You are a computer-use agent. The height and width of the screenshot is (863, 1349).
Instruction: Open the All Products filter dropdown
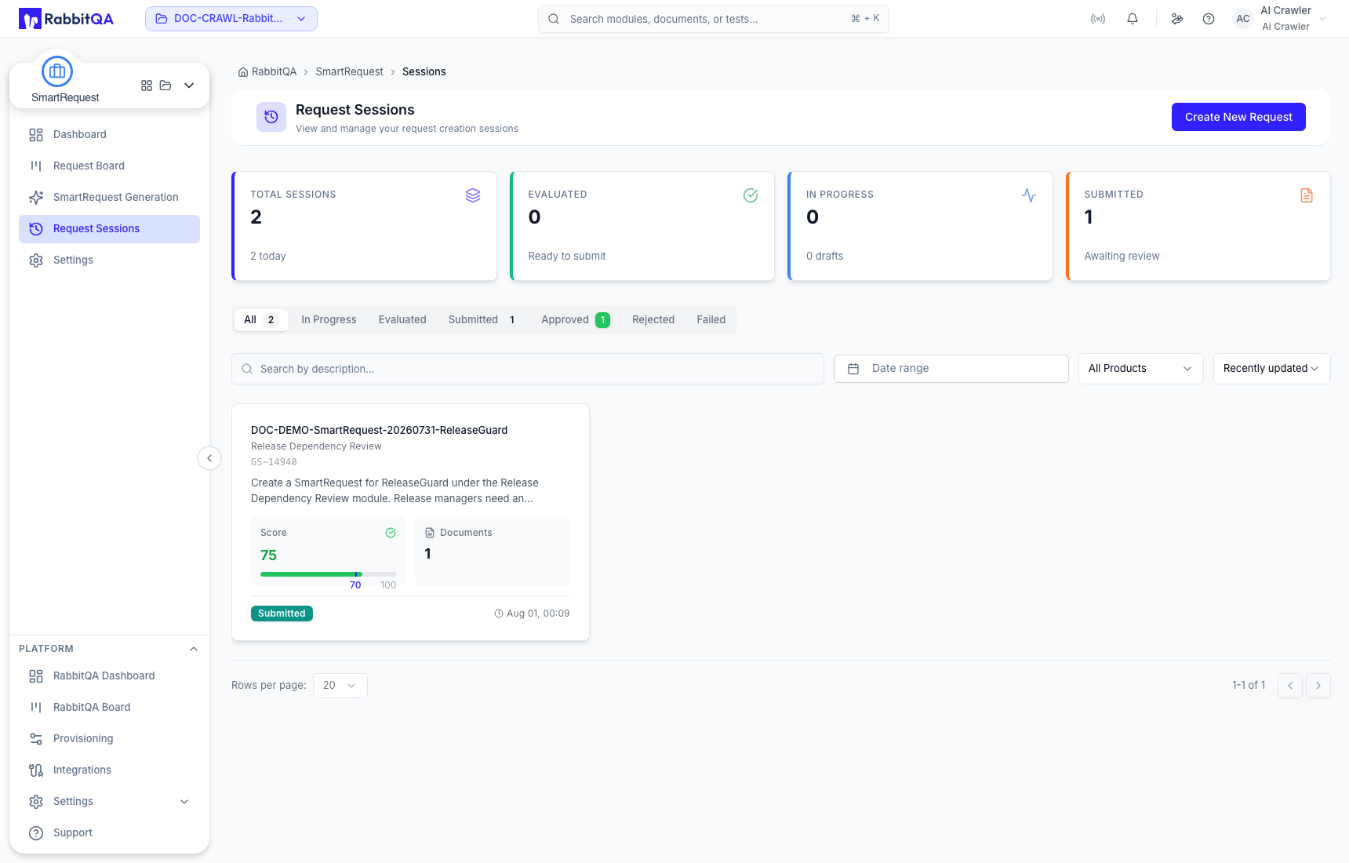pyautogui.click(x=1141, y=369)
